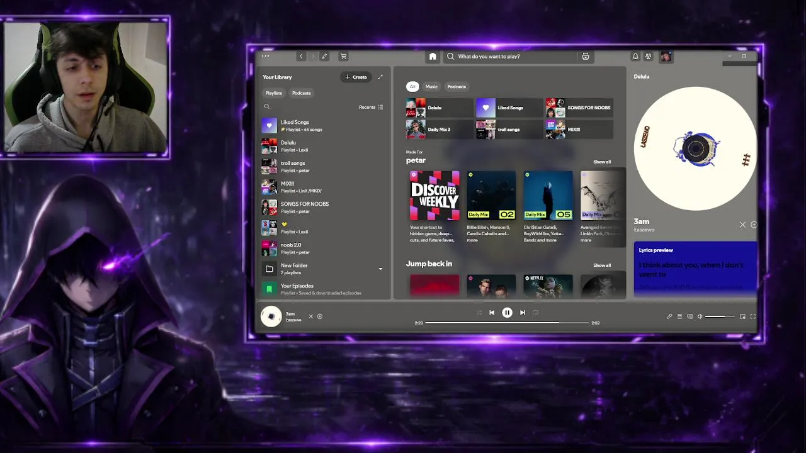Select the Podcasts tab in main view
Image resolution: width=806 pixels, height=453 pixels.
click(457, 87)
